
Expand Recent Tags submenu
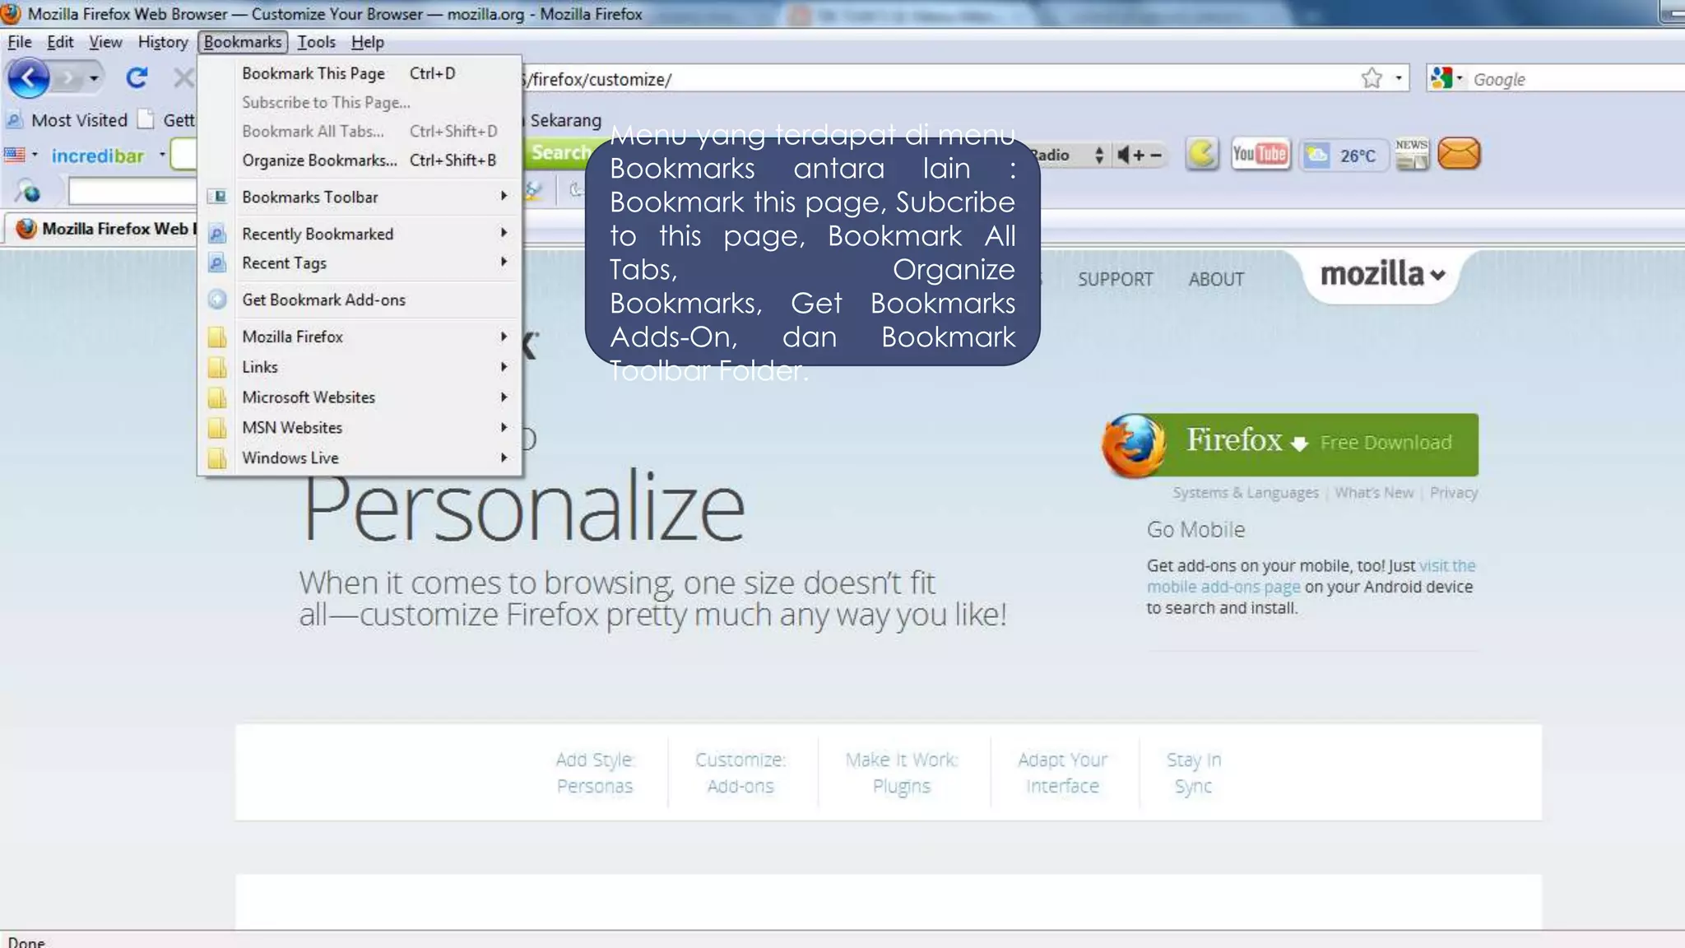(x=504, y=262)
